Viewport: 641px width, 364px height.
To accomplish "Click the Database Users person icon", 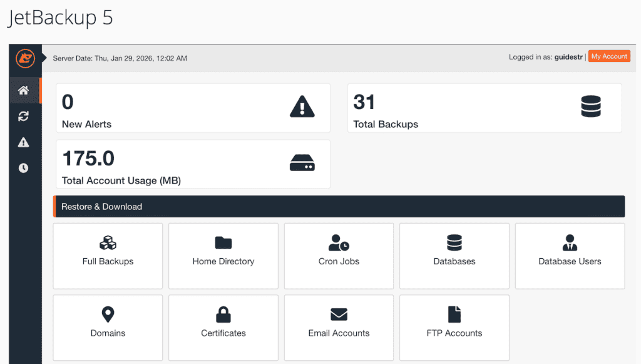I will [570, 242].
